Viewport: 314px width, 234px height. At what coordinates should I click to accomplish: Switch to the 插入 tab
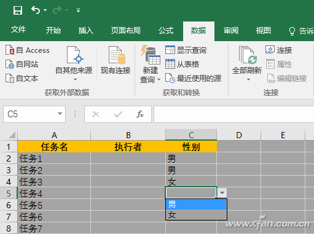pos(86,30)
